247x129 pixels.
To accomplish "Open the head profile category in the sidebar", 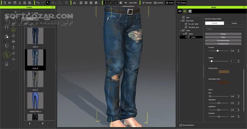I will click(6, 45).
